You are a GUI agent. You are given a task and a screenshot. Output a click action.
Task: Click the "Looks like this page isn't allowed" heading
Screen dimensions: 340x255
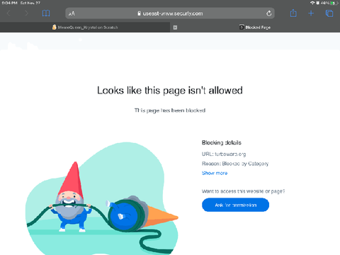[170, 91]
